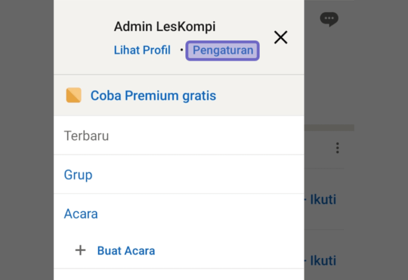
Task: Select Coba Premium gratis
Action: (x=153, y=96)
